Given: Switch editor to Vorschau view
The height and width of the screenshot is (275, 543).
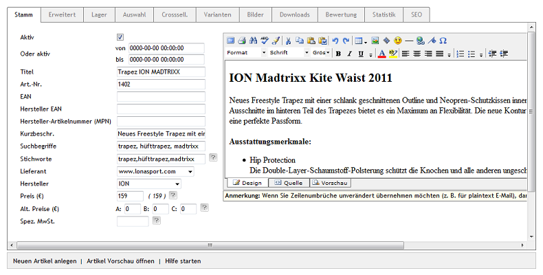Looking at the screenshot, I should (331, 183).
